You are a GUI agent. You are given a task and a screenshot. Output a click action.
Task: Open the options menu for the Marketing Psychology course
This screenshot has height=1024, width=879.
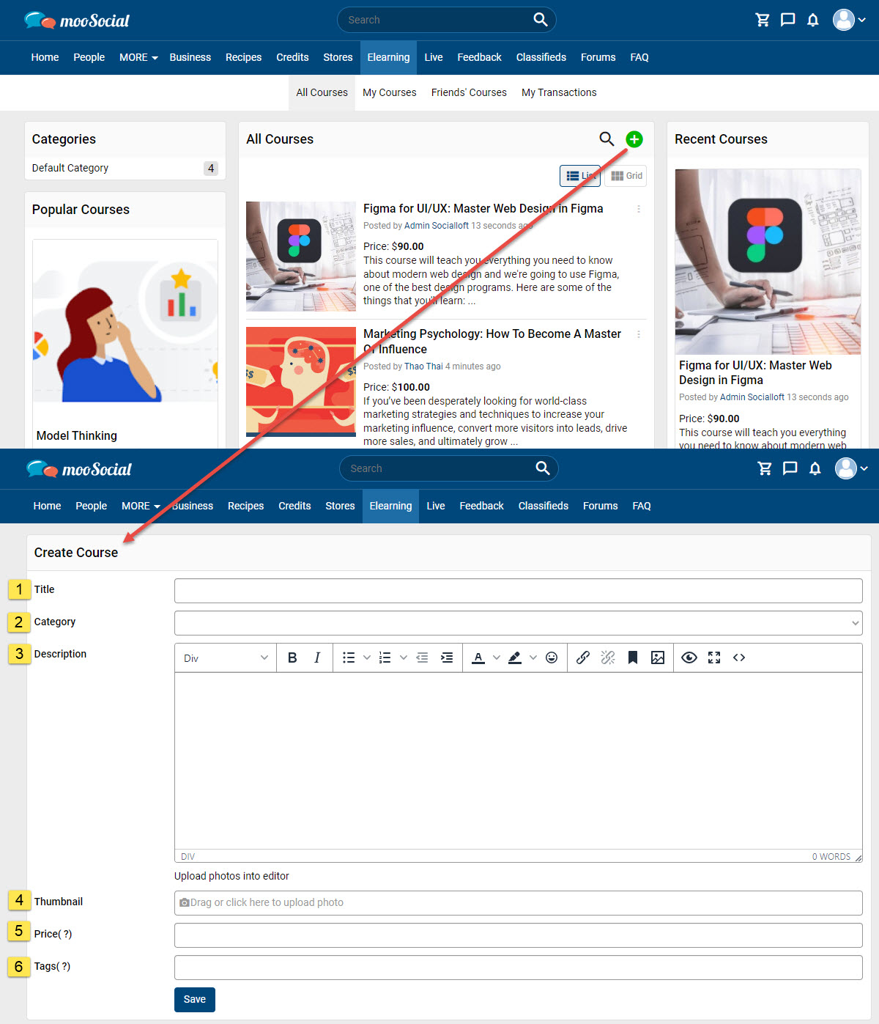(x=639, y=334)
